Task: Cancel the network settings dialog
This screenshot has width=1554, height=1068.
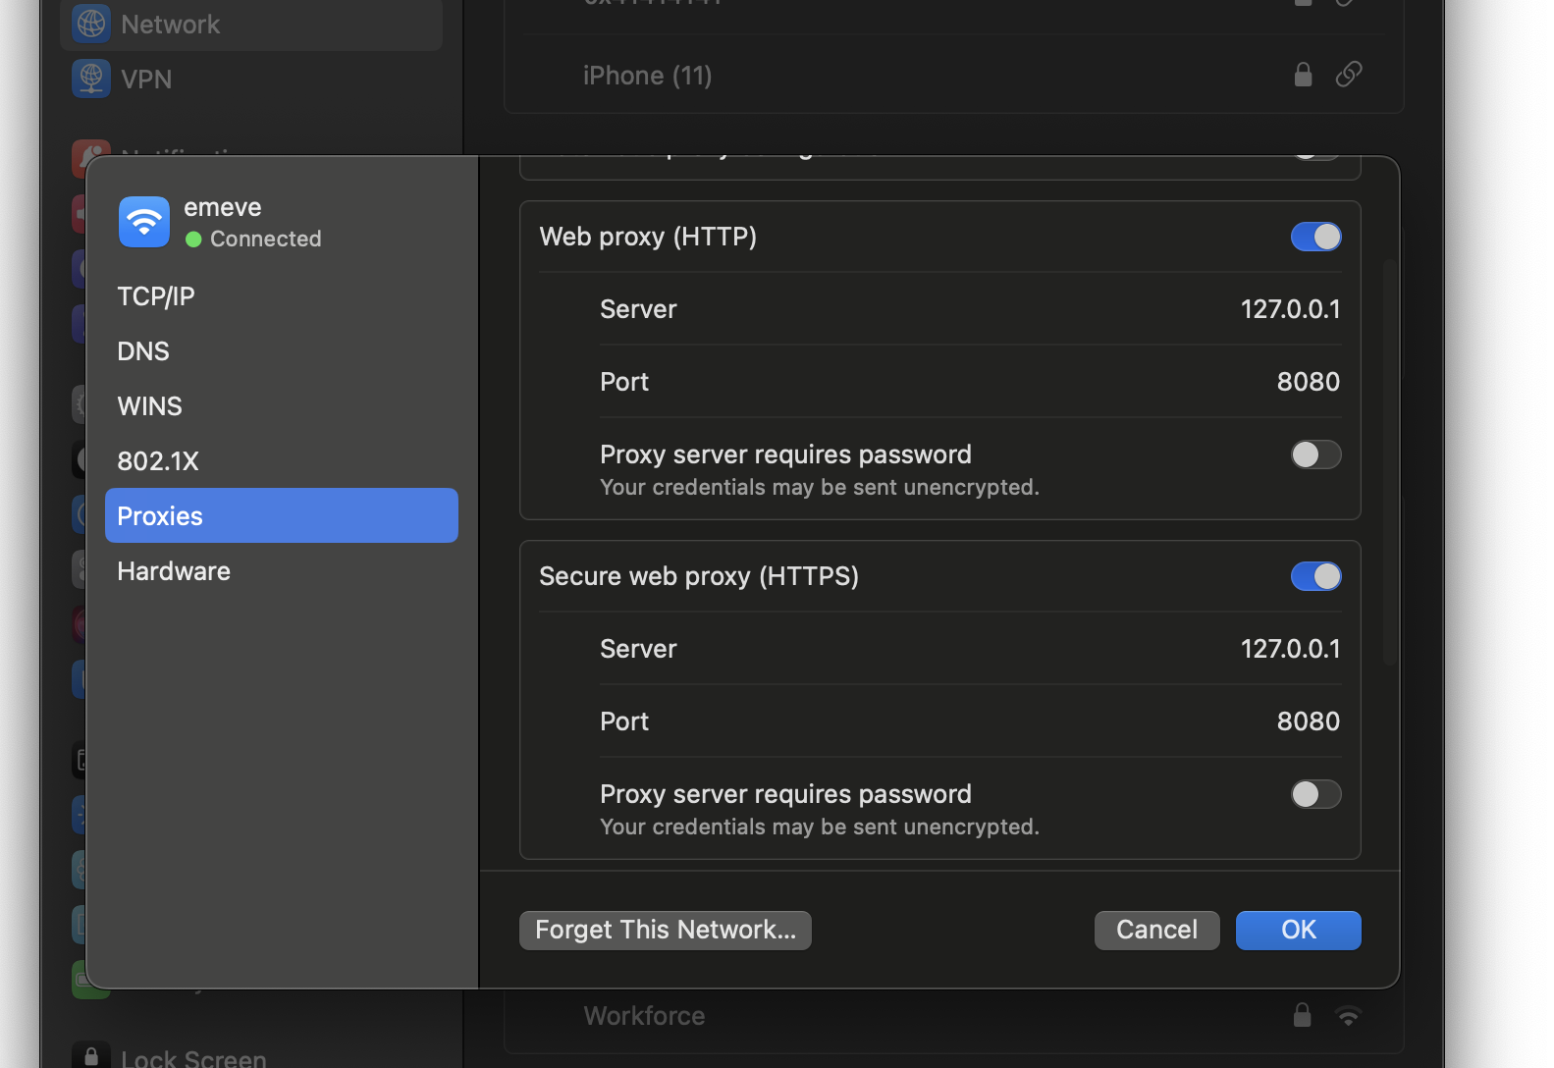Action: click(x=1156, y=930)
